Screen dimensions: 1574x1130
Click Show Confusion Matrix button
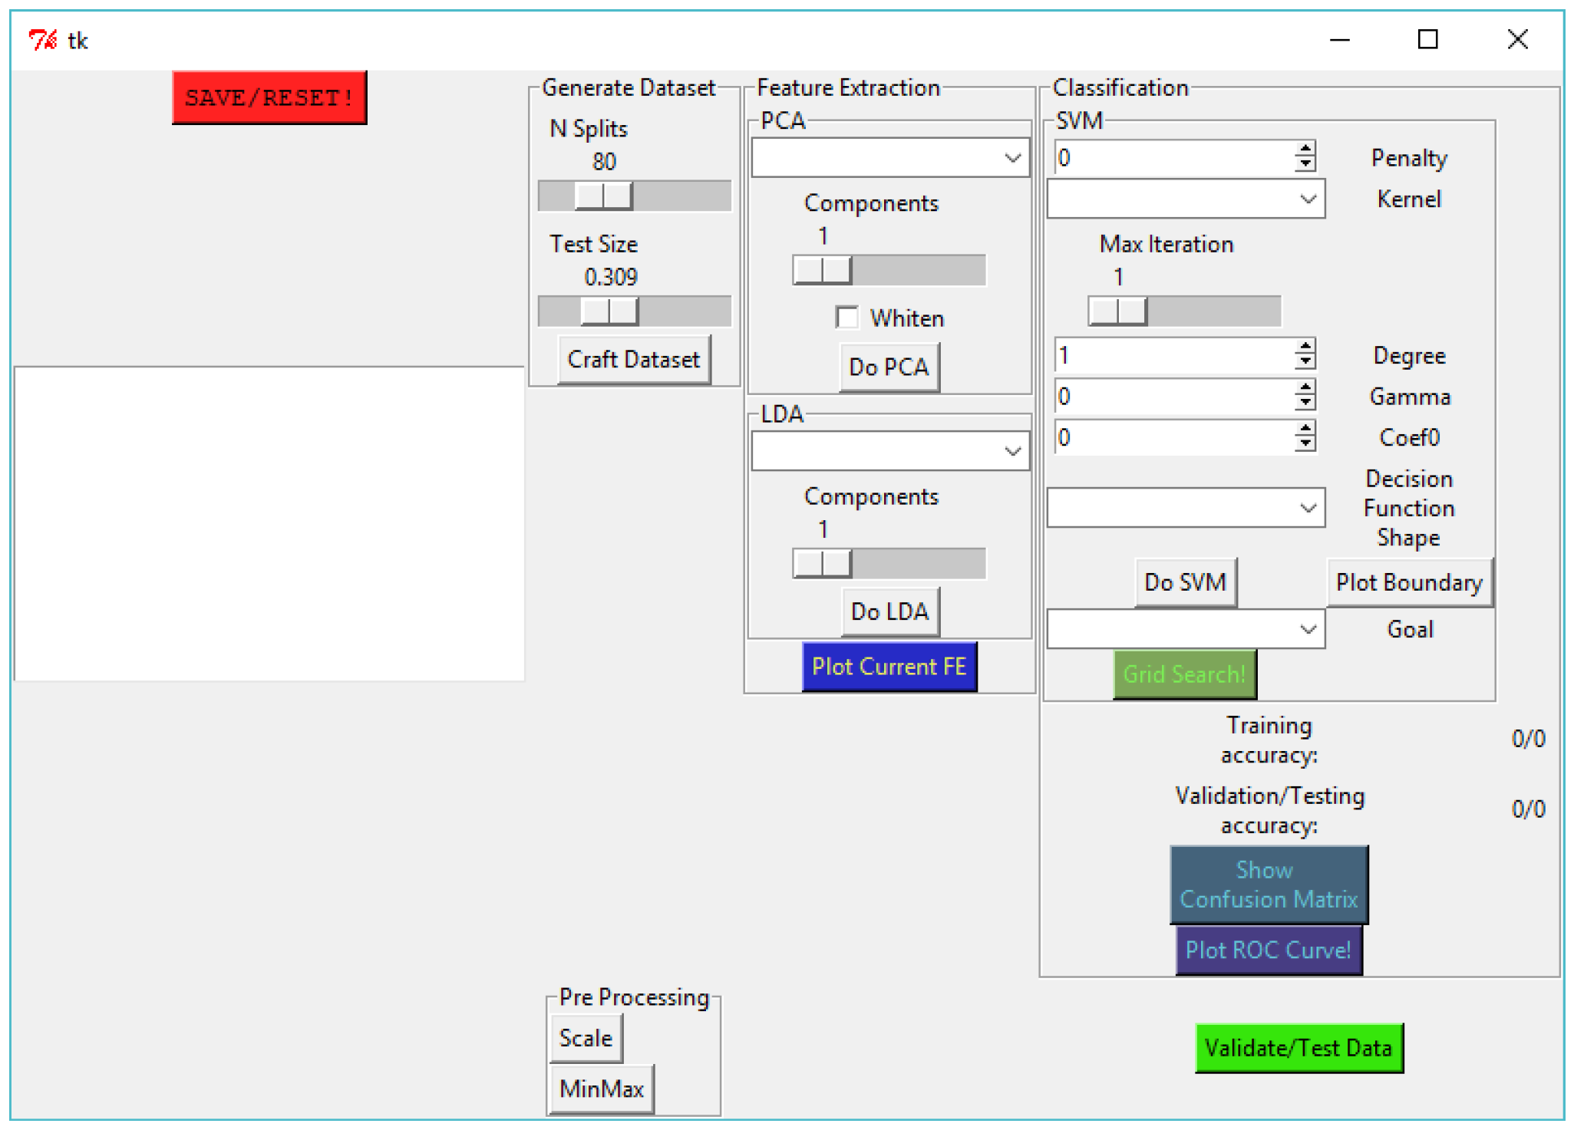coord(1268,885)
